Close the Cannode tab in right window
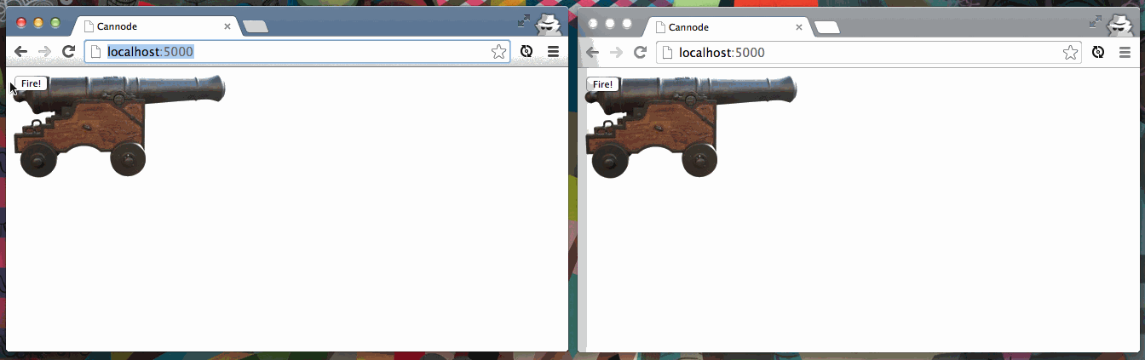 point(799,27)
